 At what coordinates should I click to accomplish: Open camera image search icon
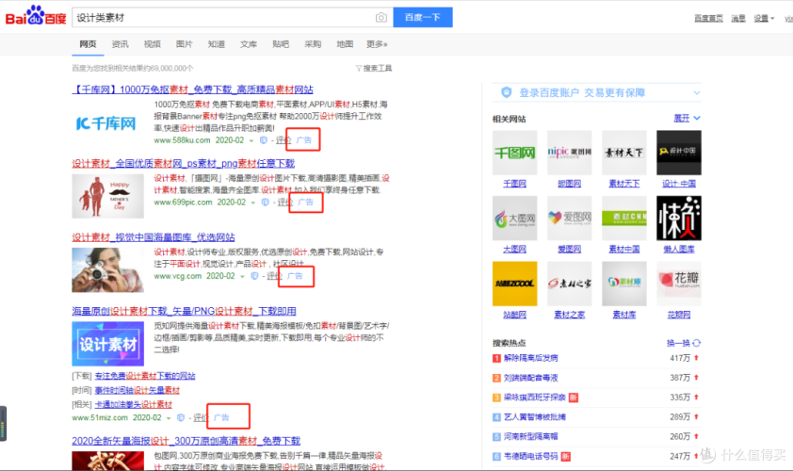click(380, 18)
